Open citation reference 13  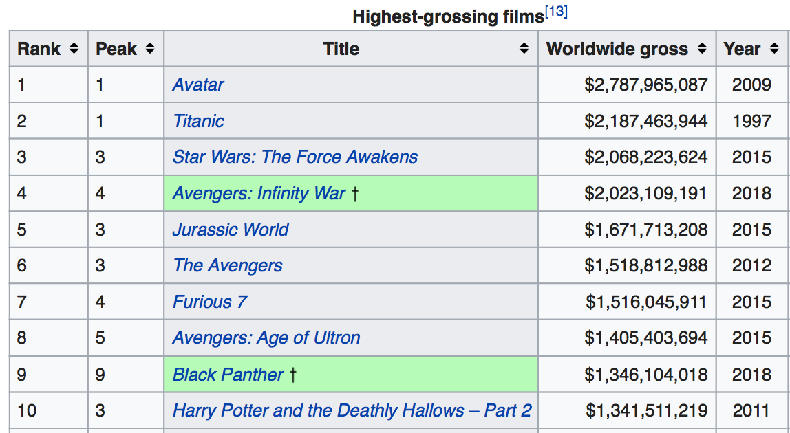click(556, 13)
